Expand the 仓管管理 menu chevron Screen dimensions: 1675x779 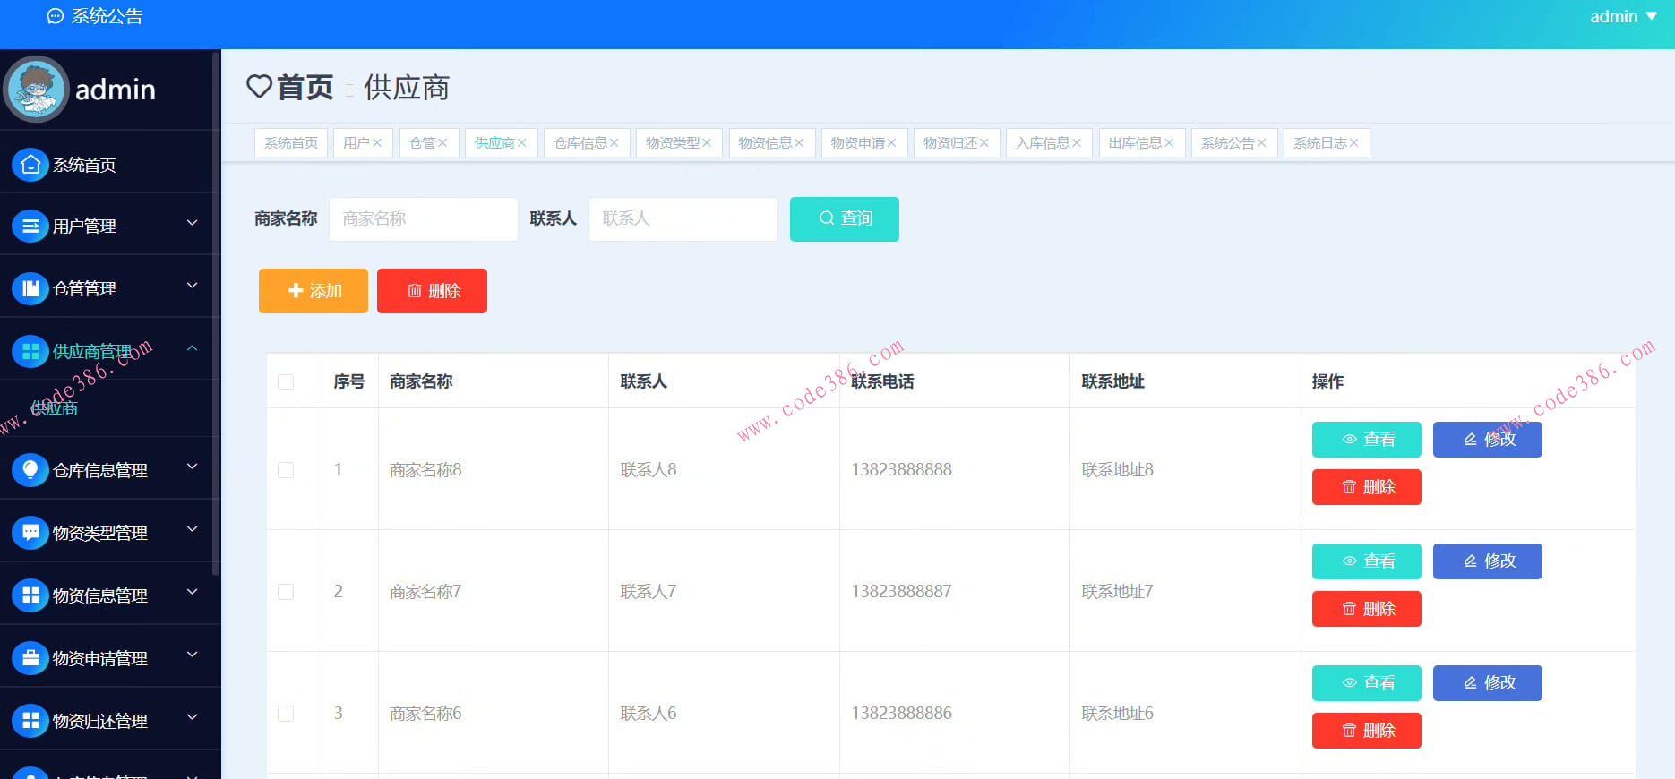pyautogui.click(x=192, y=286)
